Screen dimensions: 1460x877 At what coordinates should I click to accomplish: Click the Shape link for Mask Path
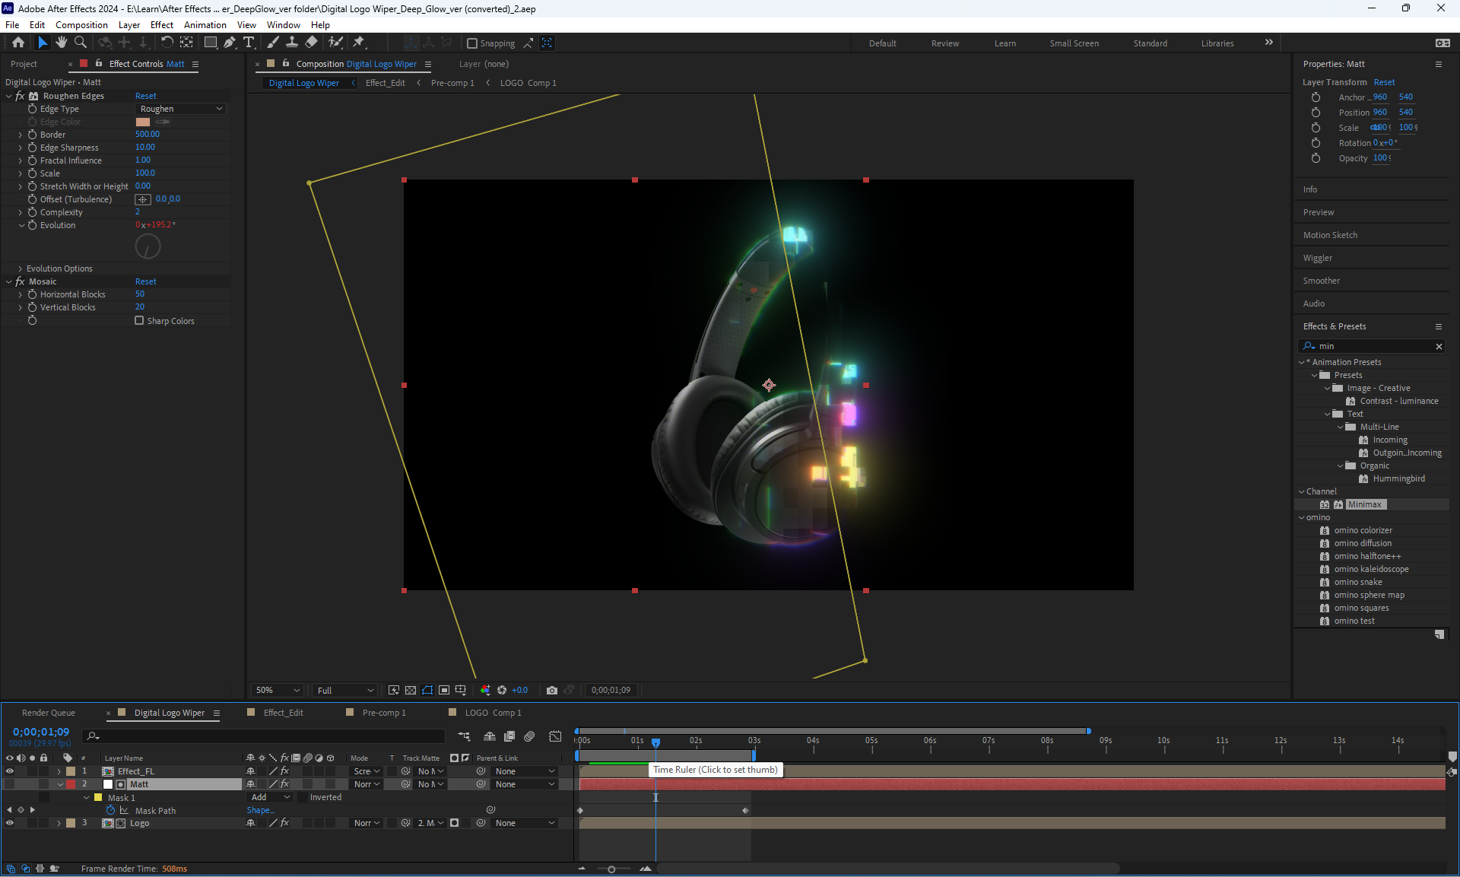(260, 810)
